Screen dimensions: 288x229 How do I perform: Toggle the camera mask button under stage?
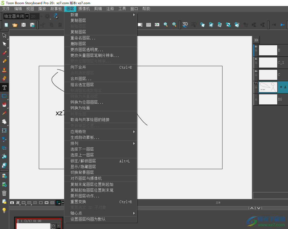(47, 203)
